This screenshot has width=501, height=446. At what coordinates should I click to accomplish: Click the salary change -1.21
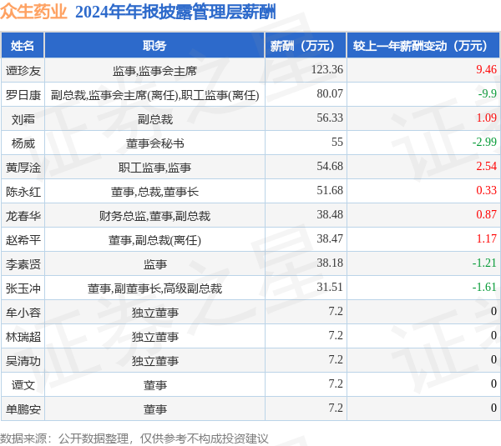click(484, 263)
